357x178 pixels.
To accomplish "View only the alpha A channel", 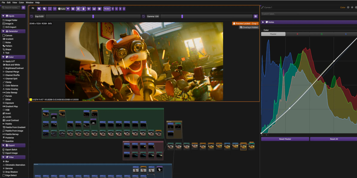I will 124,9.
